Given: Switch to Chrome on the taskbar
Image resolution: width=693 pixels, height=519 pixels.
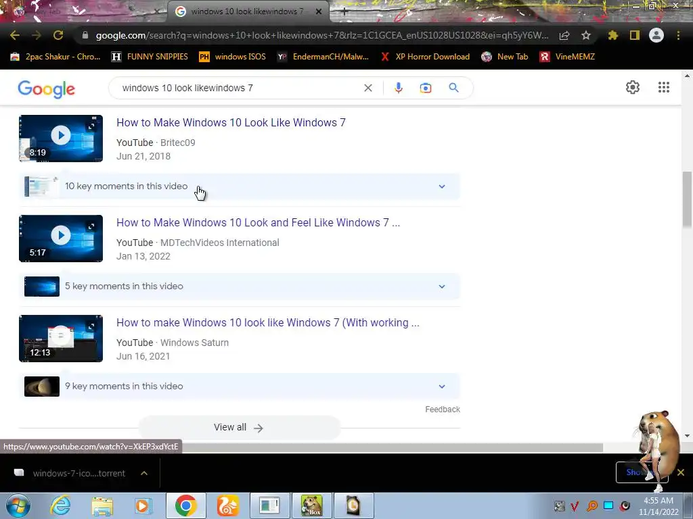Looking at the screenshot, I should tap(185, 505).
